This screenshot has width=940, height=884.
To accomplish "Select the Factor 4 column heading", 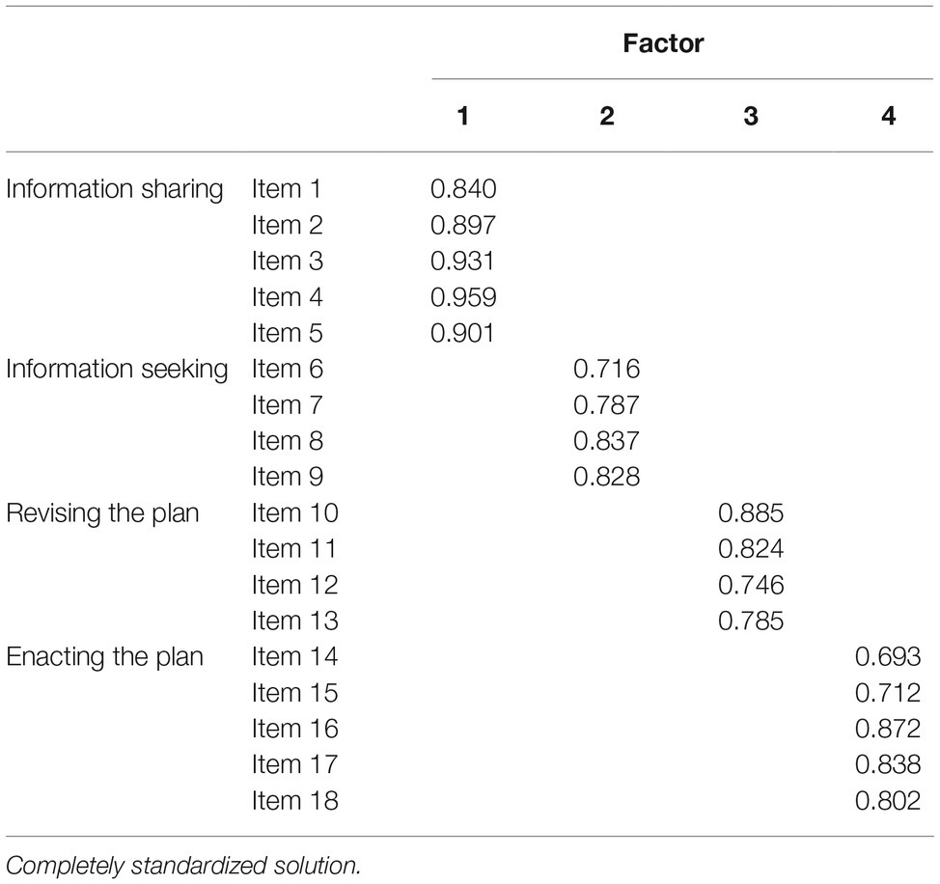I will point(889,116).
